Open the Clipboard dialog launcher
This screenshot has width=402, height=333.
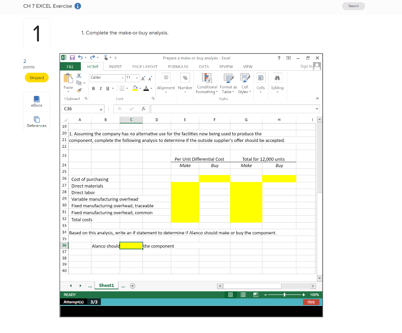[x=86, y=98]
